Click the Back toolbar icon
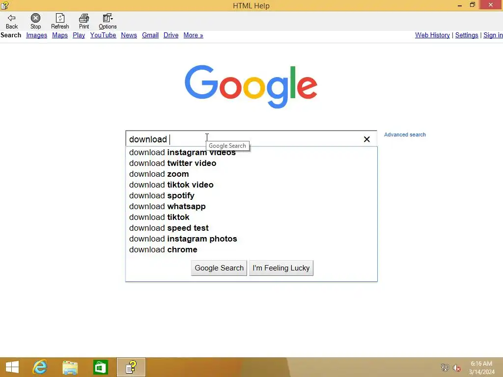This screenshot has width=503, height=377. [12, 22]
